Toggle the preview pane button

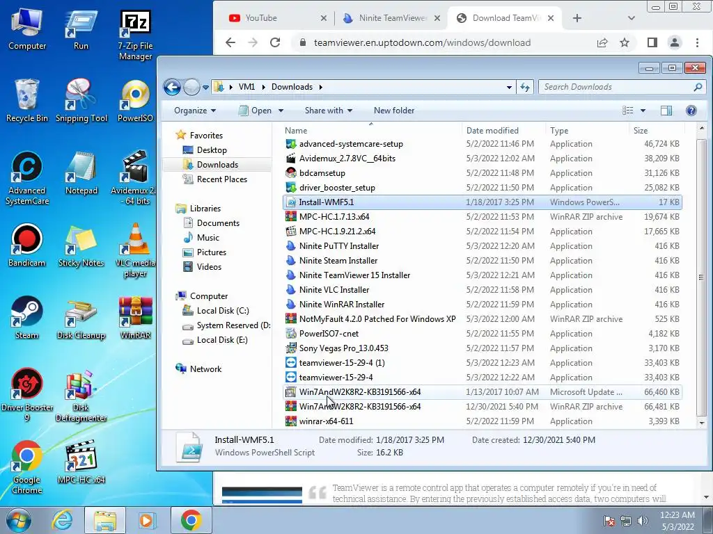[666, 111]
